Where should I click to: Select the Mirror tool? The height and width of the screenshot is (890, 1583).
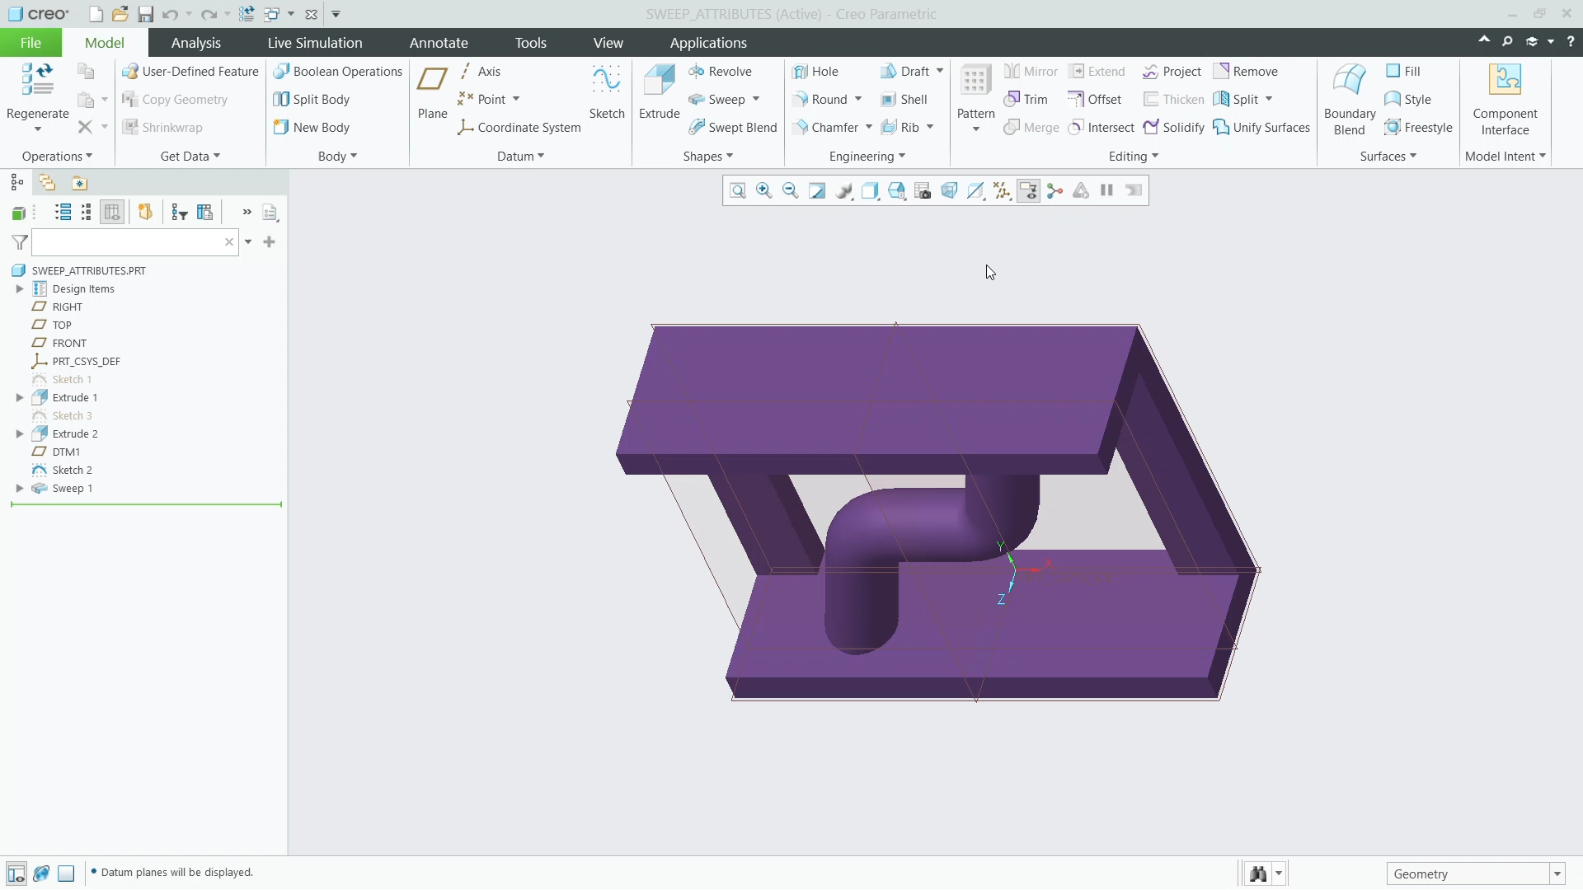click(x=1031, y=72)
